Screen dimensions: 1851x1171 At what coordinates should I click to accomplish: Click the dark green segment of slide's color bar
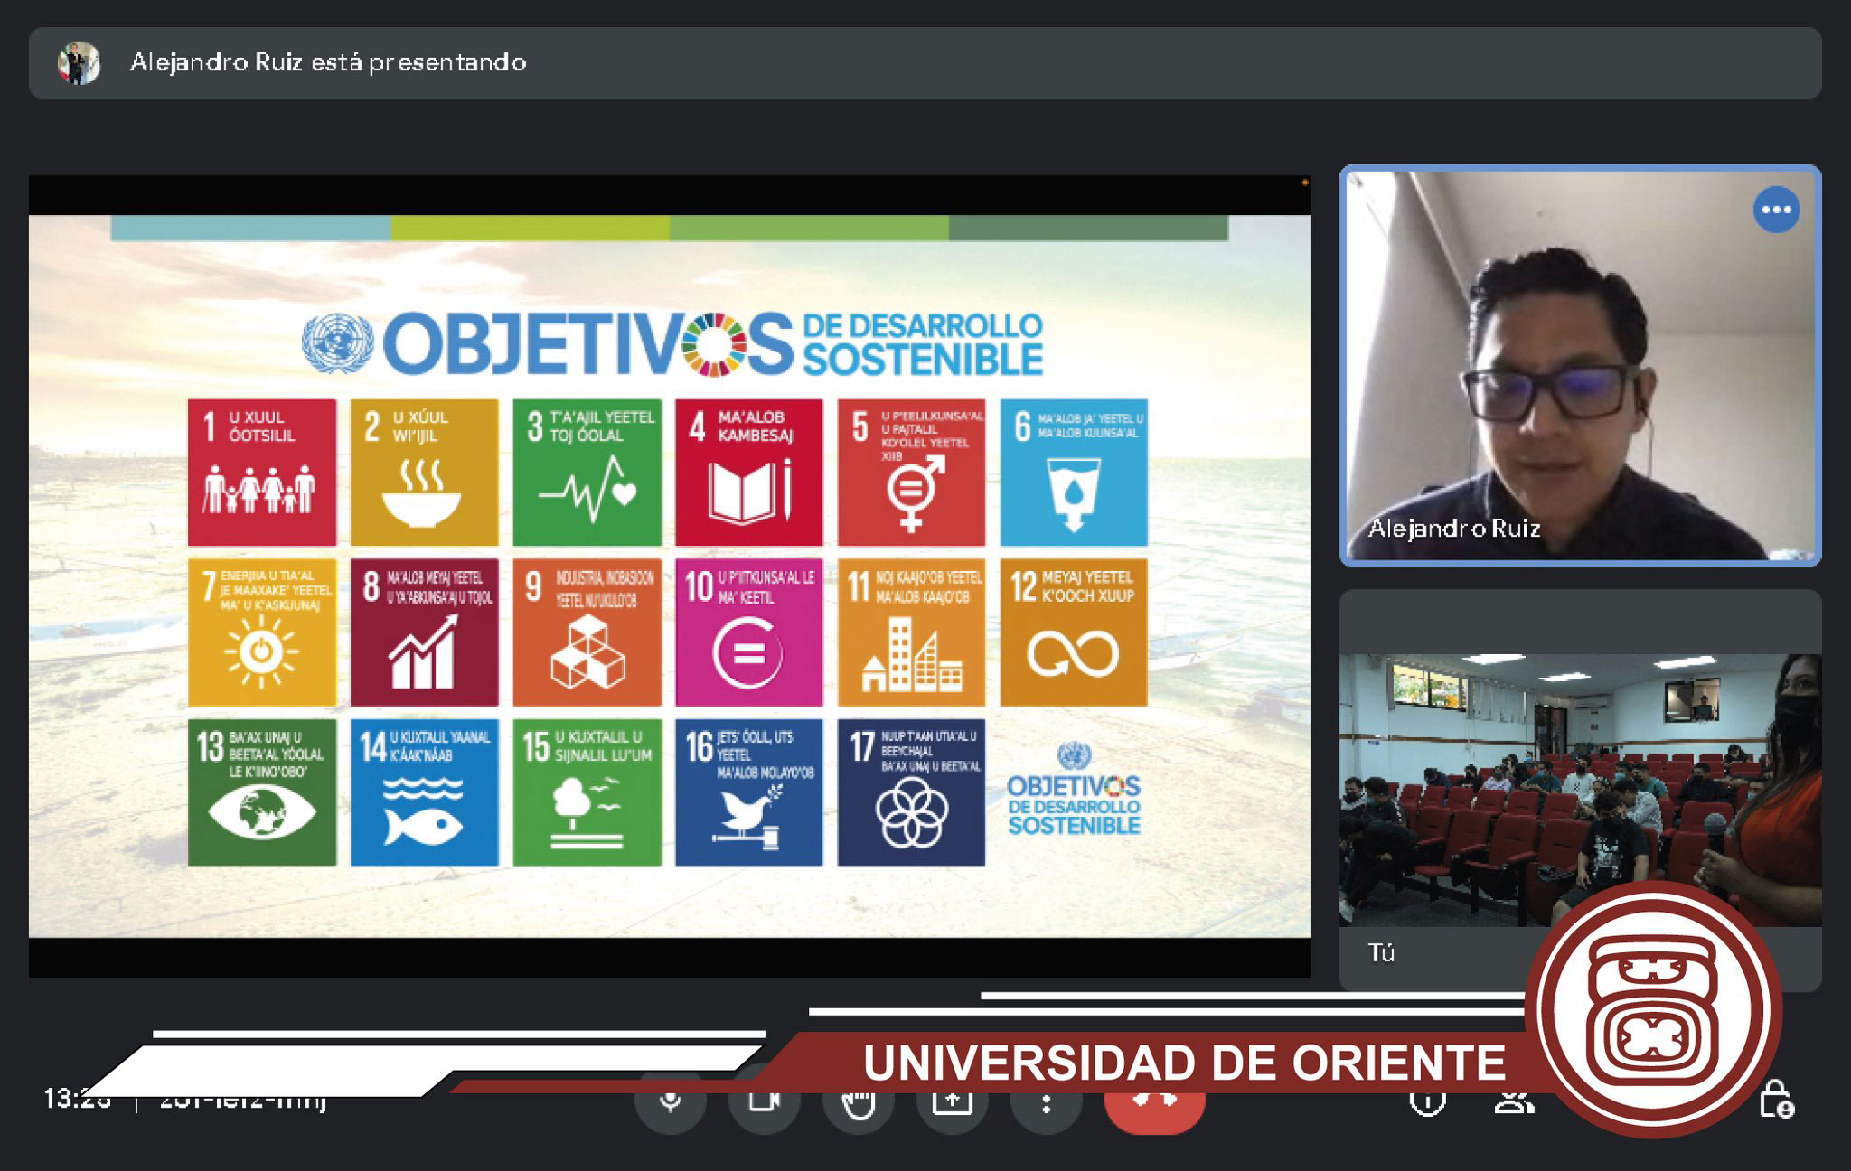1089,228
